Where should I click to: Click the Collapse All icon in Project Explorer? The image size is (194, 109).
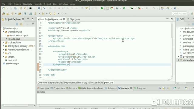pos(17,24)
